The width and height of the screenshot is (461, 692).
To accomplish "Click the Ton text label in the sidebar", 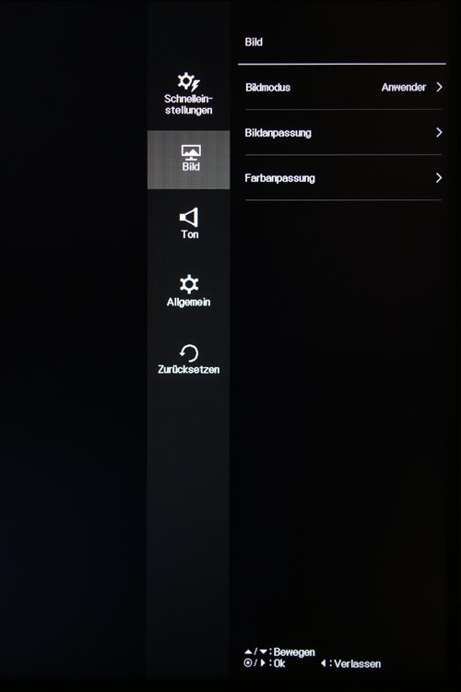I will coord(190,234).
